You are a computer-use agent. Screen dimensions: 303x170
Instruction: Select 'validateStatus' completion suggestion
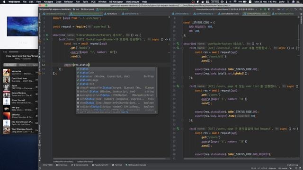coord(116,107)
